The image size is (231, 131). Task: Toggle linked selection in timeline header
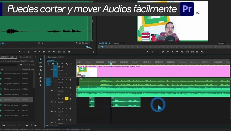[x=58, y=64]
